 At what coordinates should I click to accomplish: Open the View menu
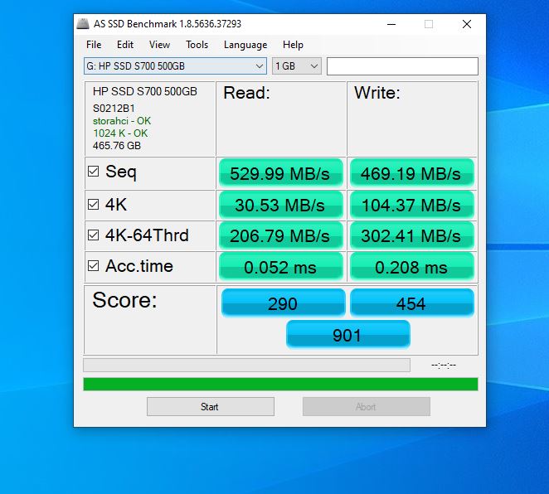pyautogui.click(x=159, y=45)
